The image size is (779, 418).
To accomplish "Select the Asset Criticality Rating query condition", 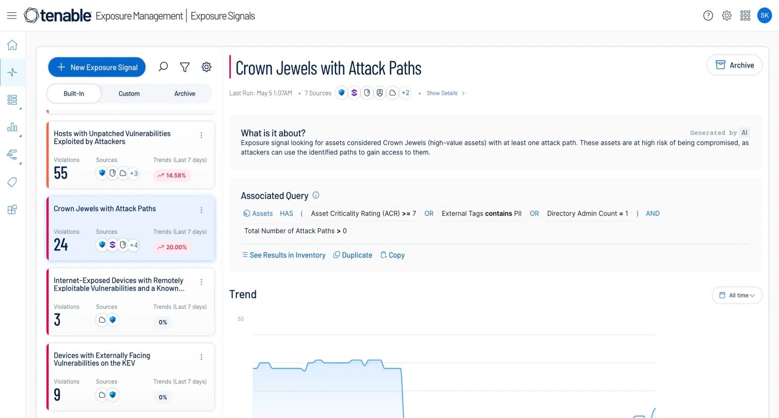I will point(363,214).
